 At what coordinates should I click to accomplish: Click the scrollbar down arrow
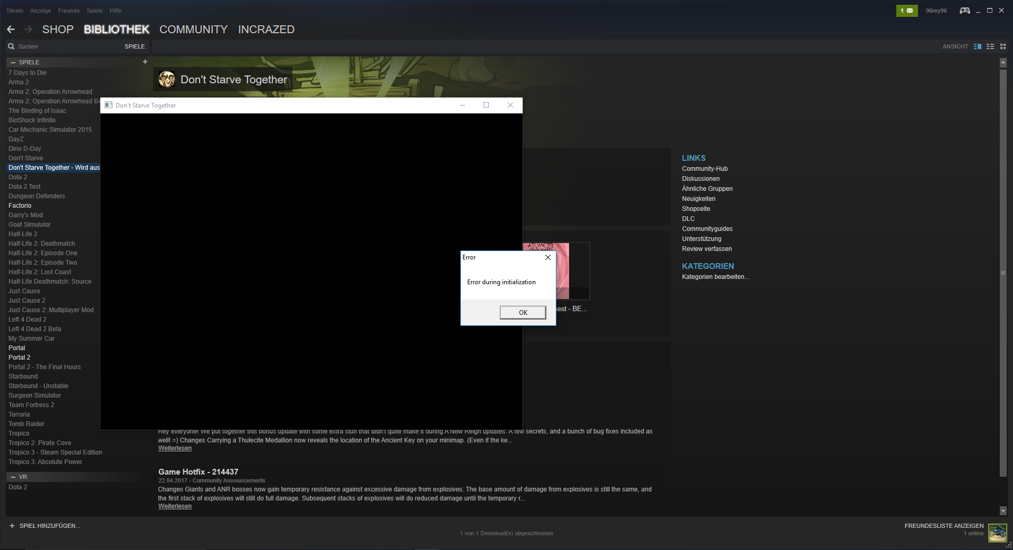[x=1003, y=510]
